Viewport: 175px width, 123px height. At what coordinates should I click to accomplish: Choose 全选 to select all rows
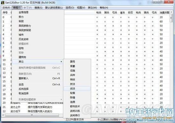tap(38, 84)
